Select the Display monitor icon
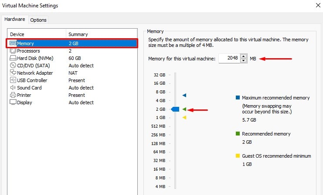Image resolution: width=323 pixels, height=195 pixels. (x=13, y=102)
